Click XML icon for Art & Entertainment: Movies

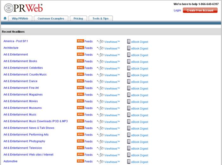[x=80, y=101]
